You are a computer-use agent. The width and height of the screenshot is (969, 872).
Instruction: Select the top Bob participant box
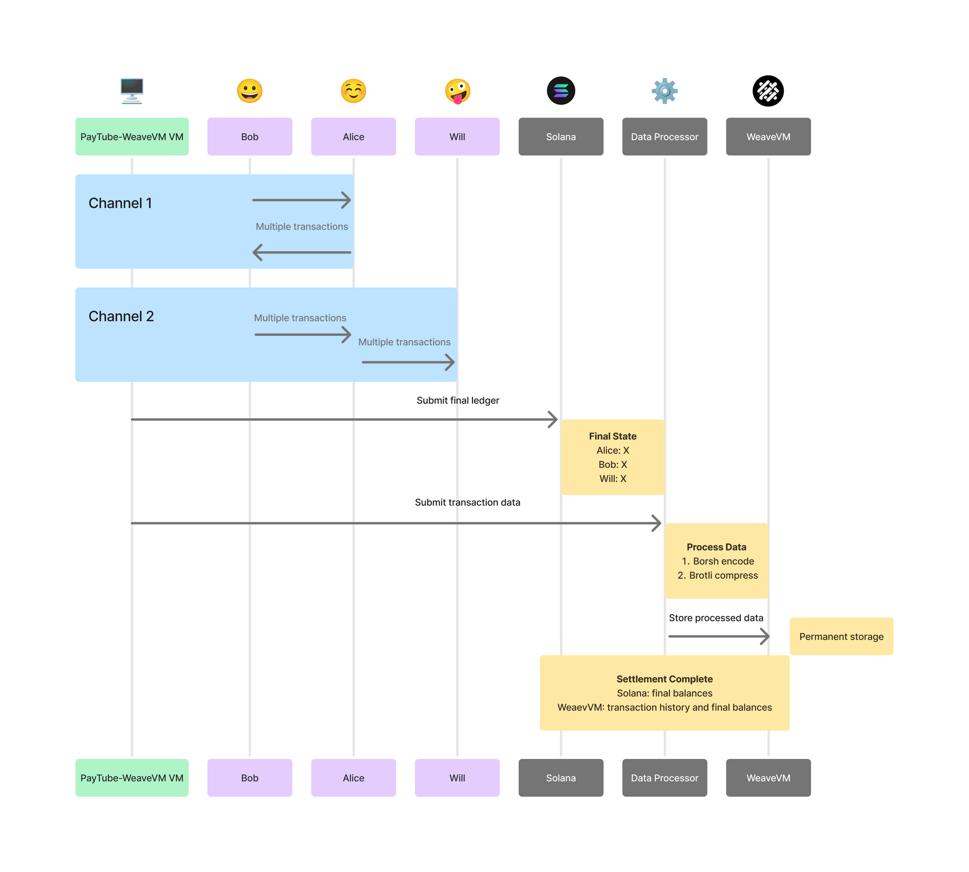click(x=250, y=137)
